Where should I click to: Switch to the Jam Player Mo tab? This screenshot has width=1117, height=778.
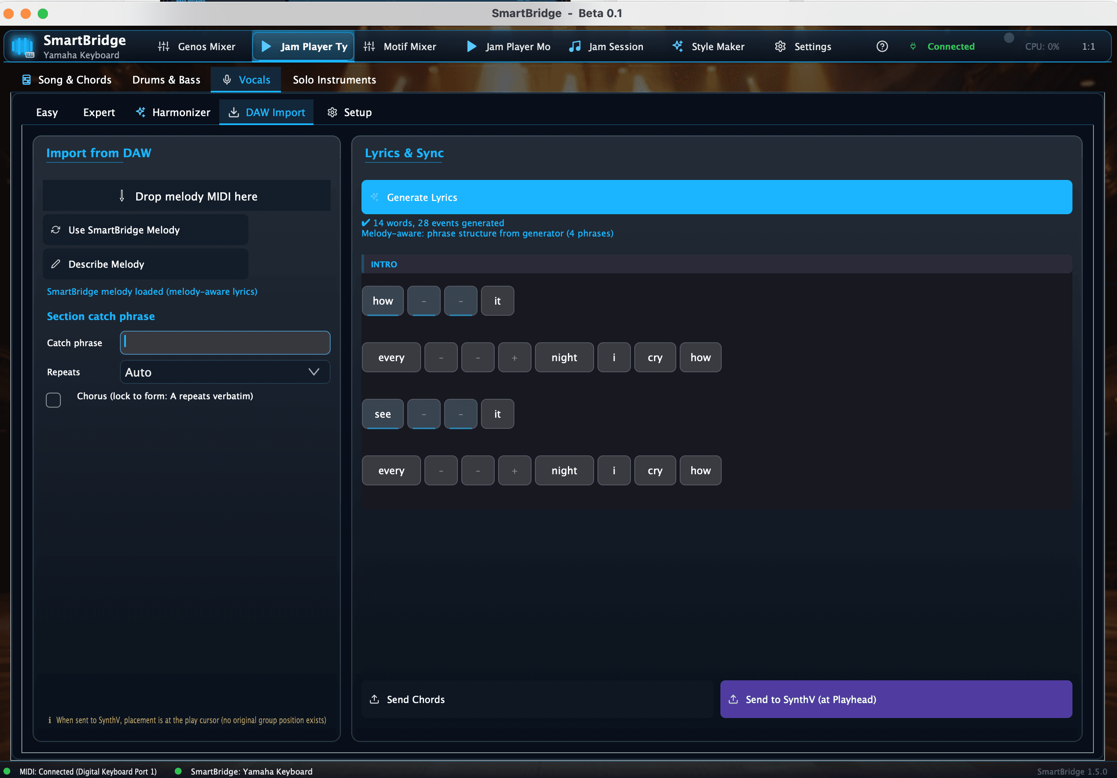509,47
